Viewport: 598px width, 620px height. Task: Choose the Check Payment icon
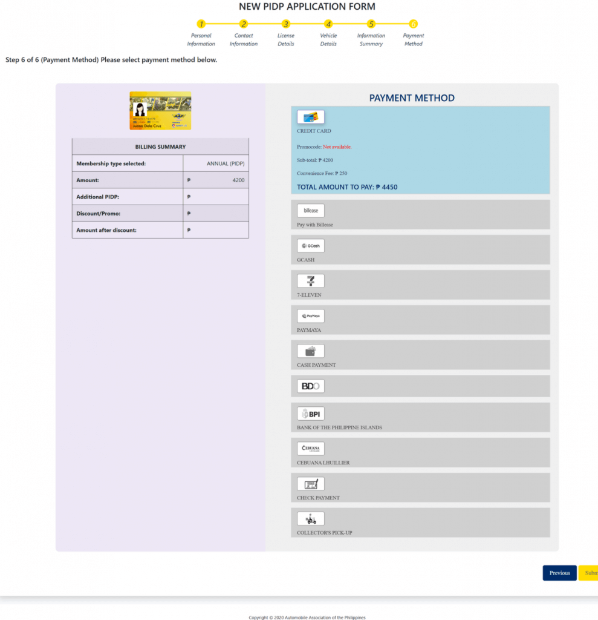tap(310, 484)
